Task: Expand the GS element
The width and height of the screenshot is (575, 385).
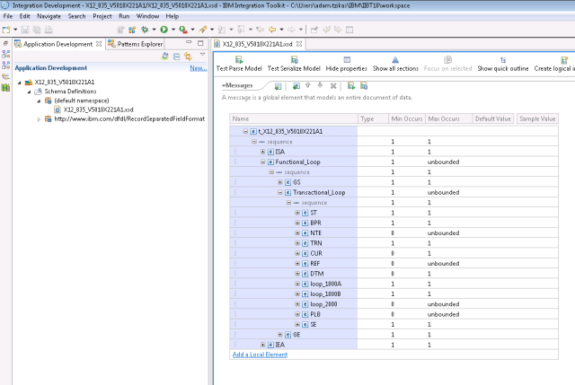Action: coord(279,182)
